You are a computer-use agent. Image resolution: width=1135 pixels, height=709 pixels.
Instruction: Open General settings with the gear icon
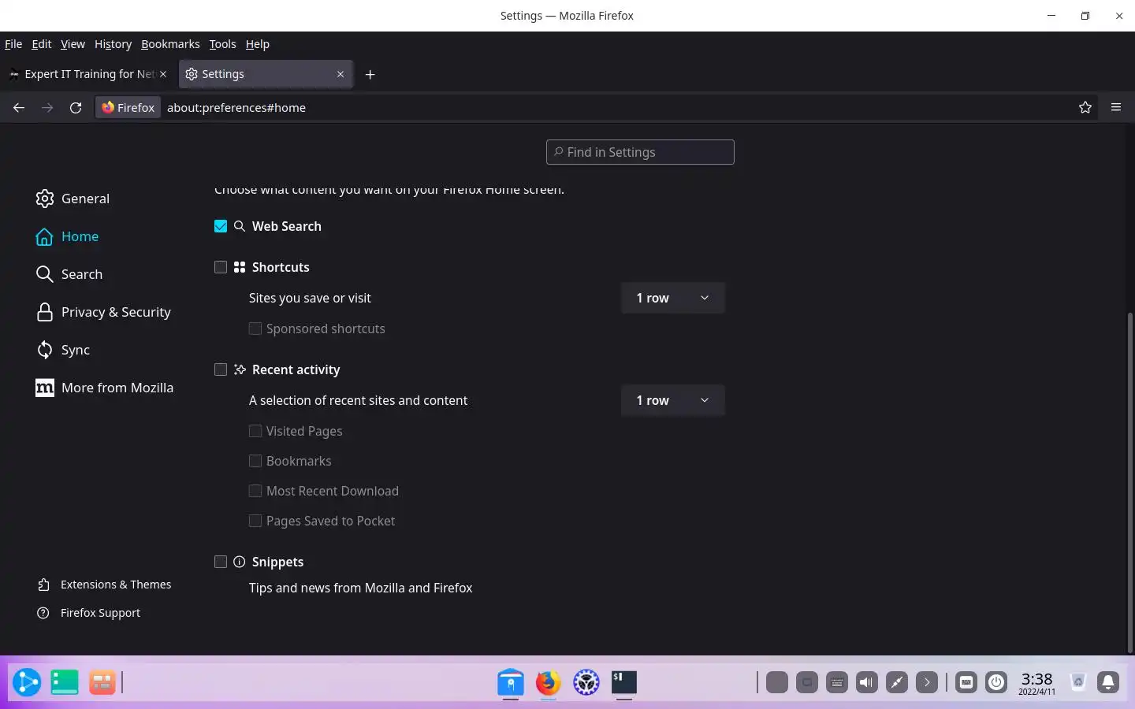[x=45, y=199]
